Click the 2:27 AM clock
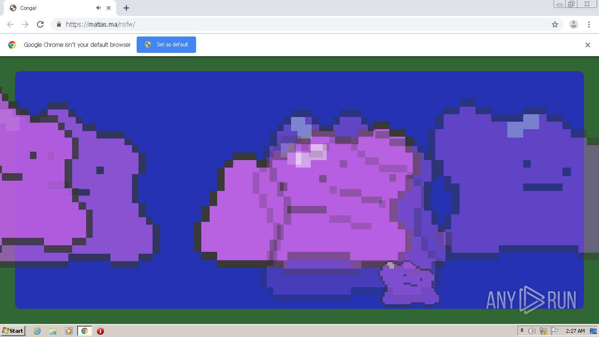Viewport: 599px width, 337px height. [575, 331]
